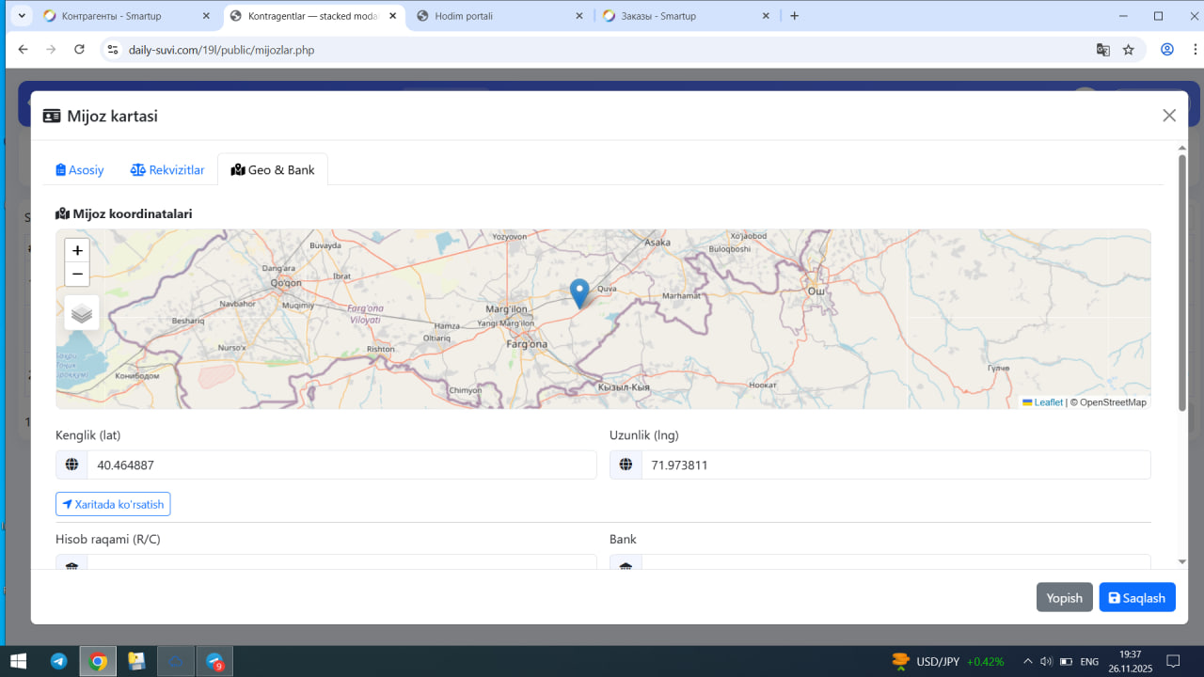
Task: Zoom out on the map
Action: pos(77,275)
